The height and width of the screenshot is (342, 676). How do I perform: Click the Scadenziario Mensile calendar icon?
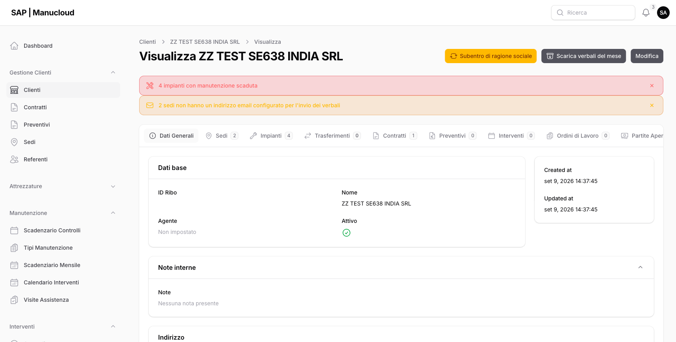coord(14,265)
